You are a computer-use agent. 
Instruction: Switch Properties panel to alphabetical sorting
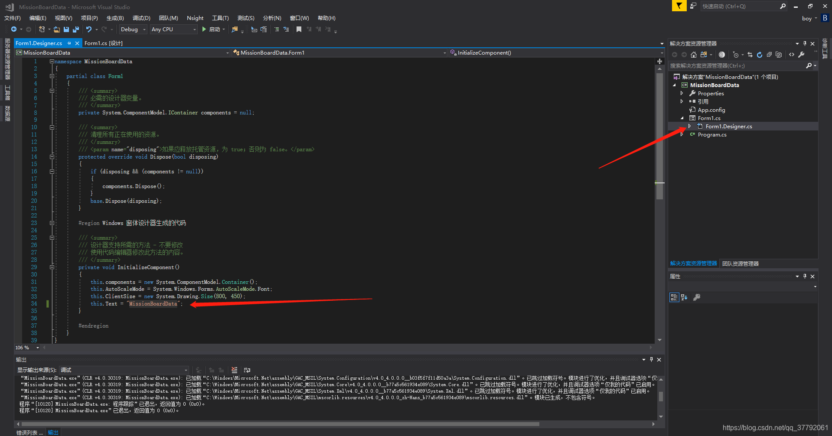click(684, 297)
